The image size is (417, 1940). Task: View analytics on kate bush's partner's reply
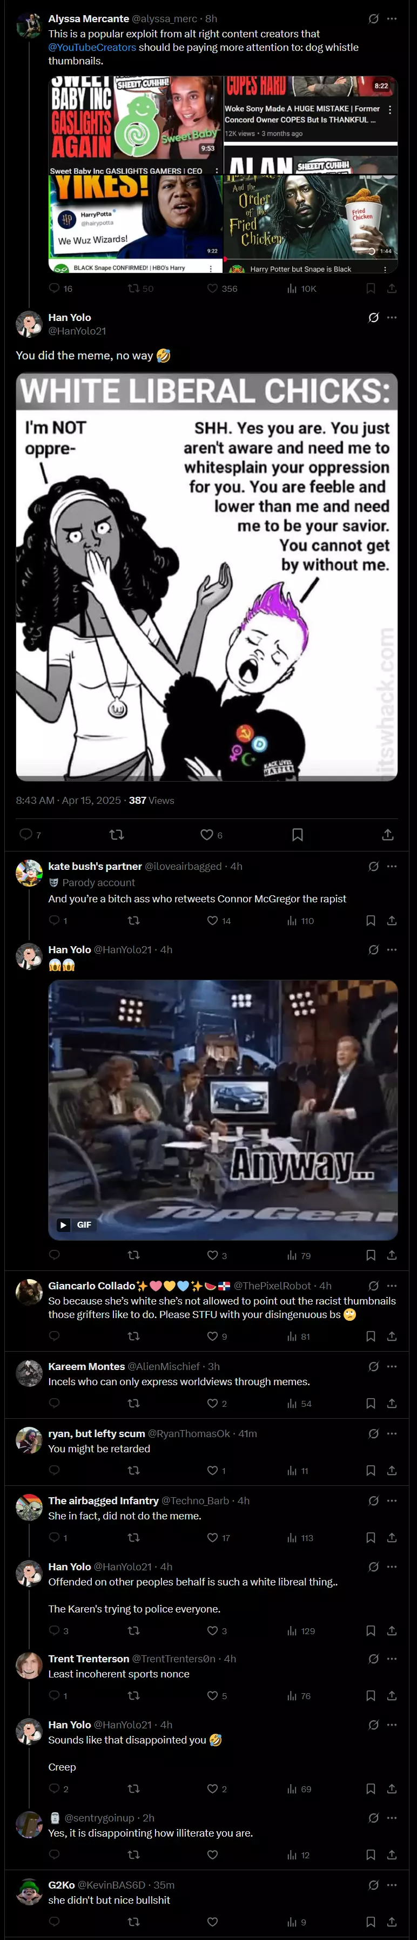pyautogui.click(x=300, y=920)
